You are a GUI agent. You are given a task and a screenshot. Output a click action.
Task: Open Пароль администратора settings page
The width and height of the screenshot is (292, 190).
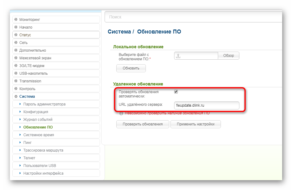[44, 104]
